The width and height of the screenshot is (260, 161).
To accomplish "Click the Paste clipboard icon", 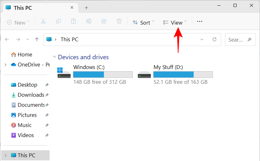I will coord(74,21).
